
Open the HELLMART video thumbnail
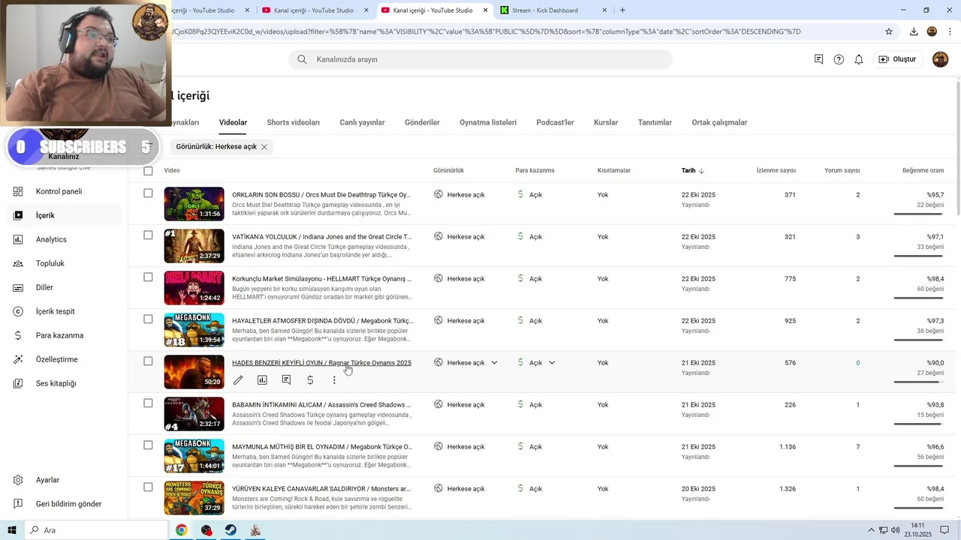[194, 287]
